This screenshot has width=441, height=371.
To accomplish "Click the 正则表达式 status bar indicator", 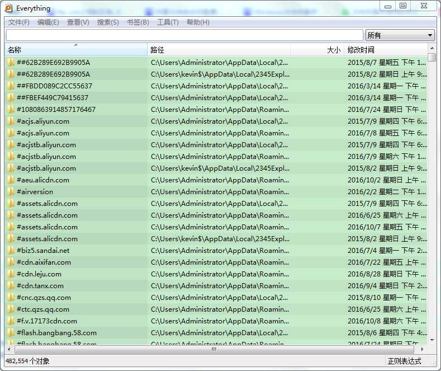I will (x=405, y=361).
